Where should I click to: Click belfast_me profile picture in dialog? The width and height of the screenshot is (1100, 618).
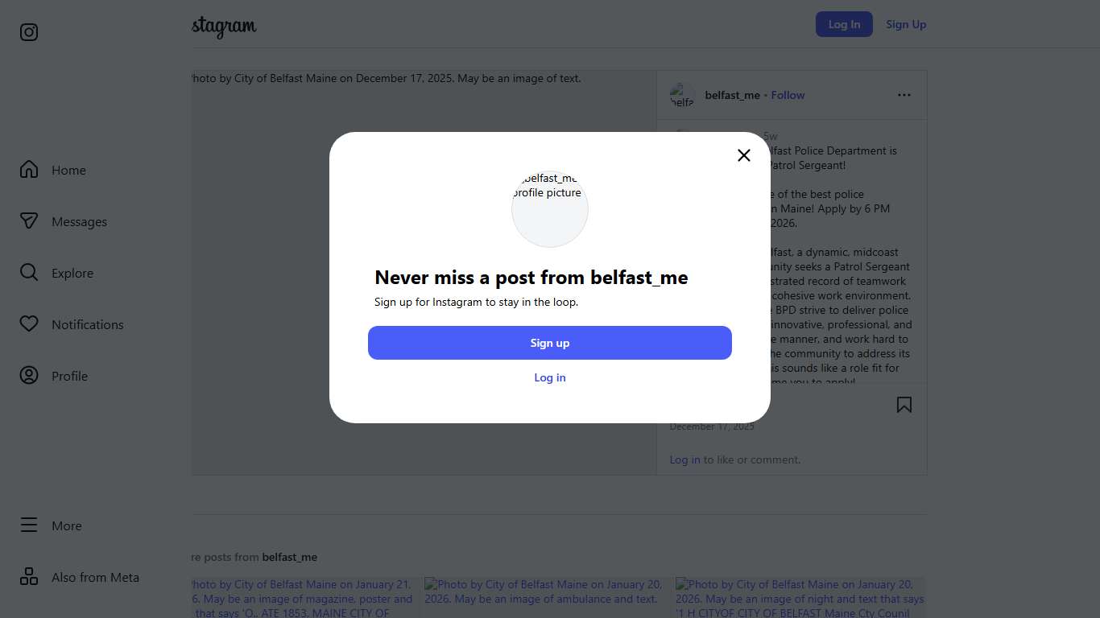pyautogui.click(x=550, y=208)
